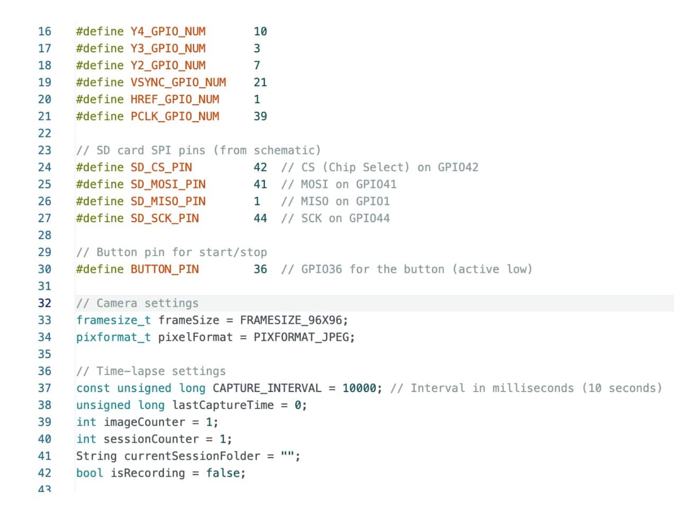Click the 10000 interval value
Viewport: 688px width, 510px height.
359,388
